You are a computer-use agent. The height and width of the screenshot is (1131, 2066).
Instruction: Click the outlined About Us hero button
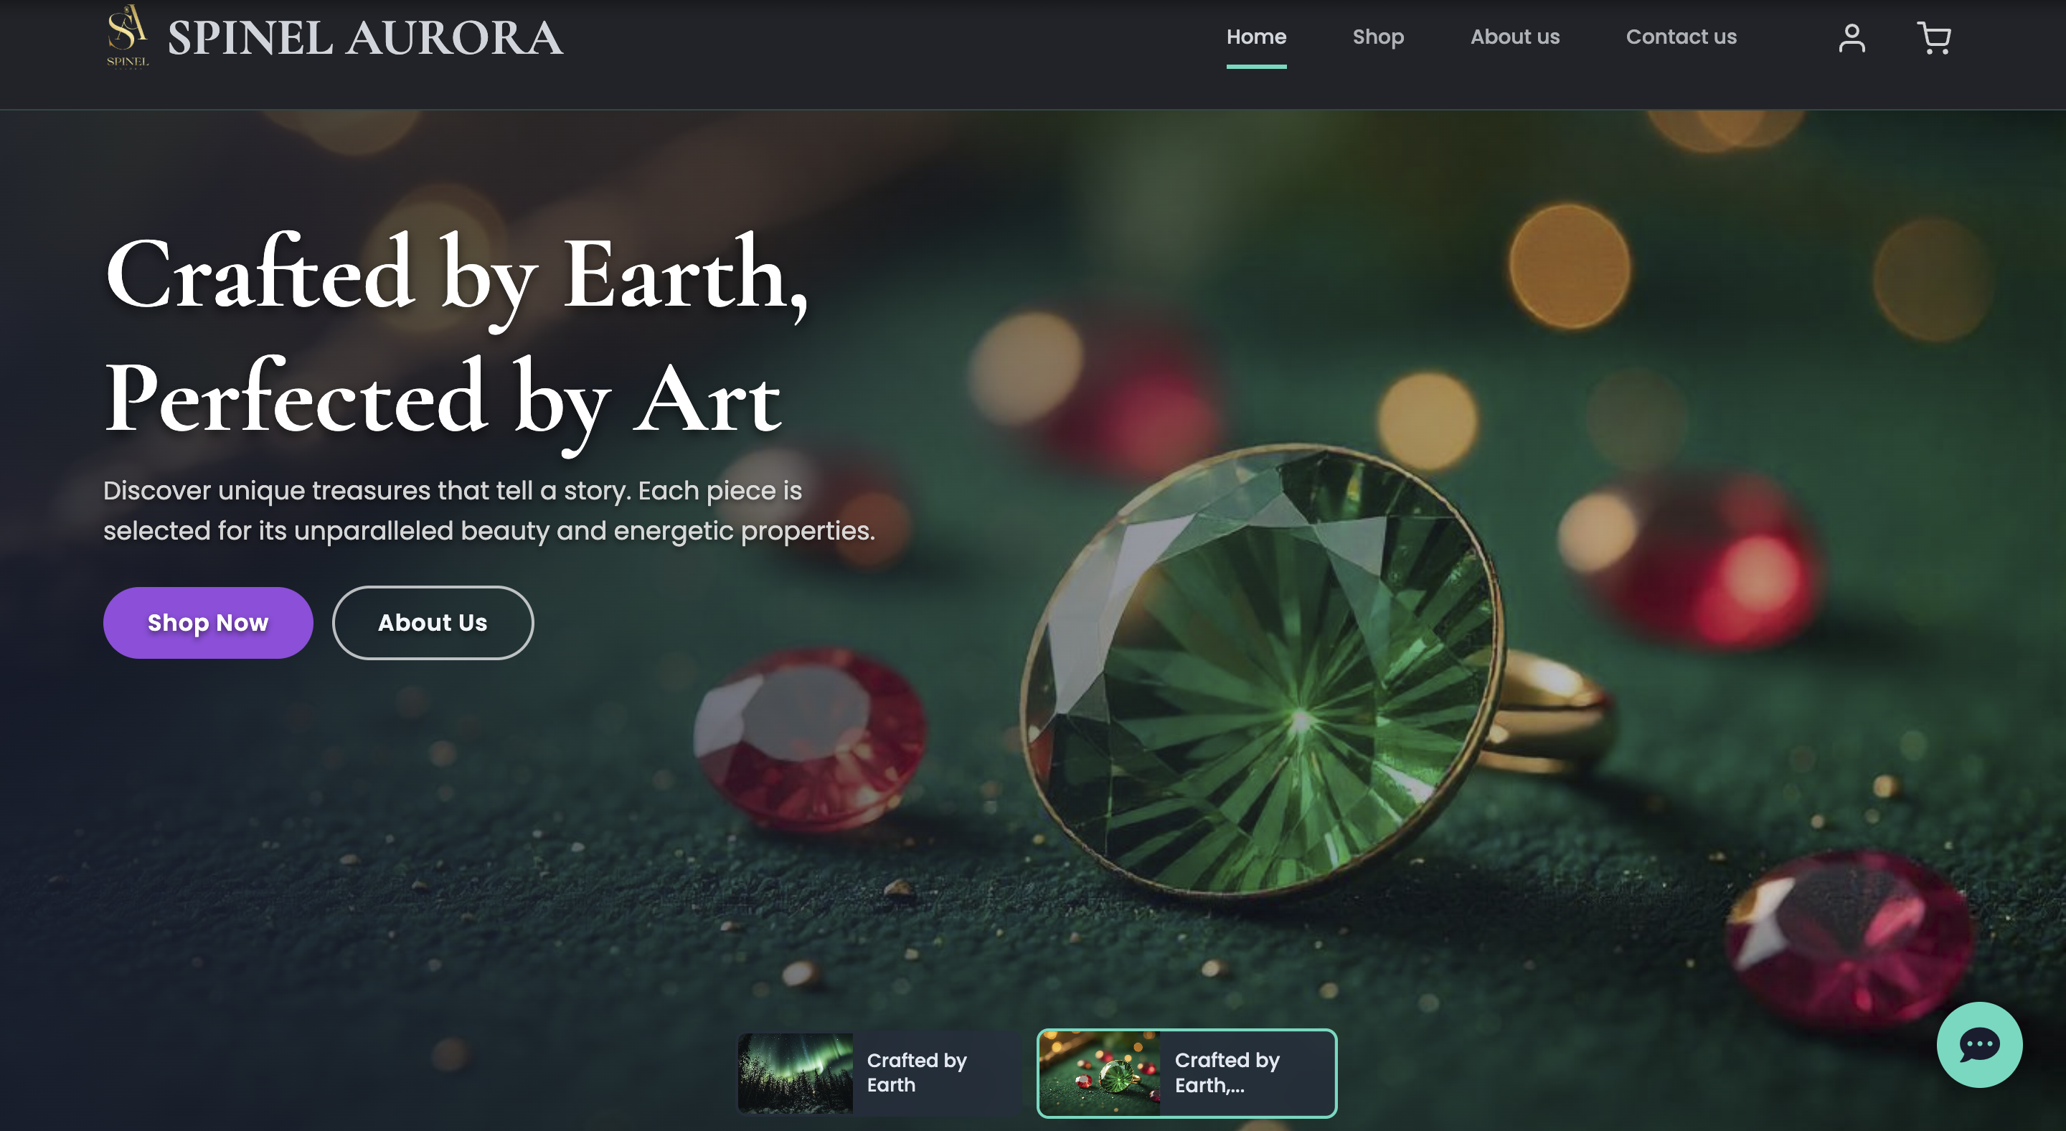433,622
